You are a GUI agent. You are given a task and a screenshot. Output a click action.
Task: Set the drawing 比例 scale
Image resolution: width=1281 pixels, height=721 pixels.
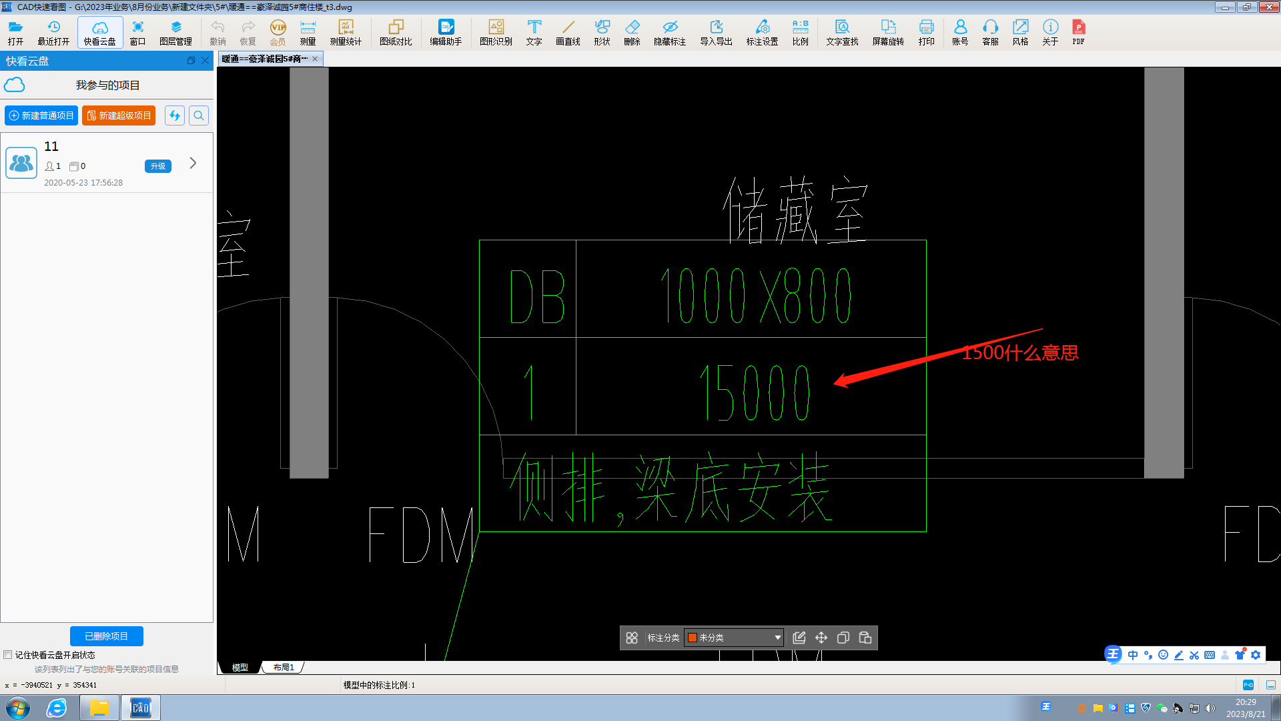pos(800,32)
